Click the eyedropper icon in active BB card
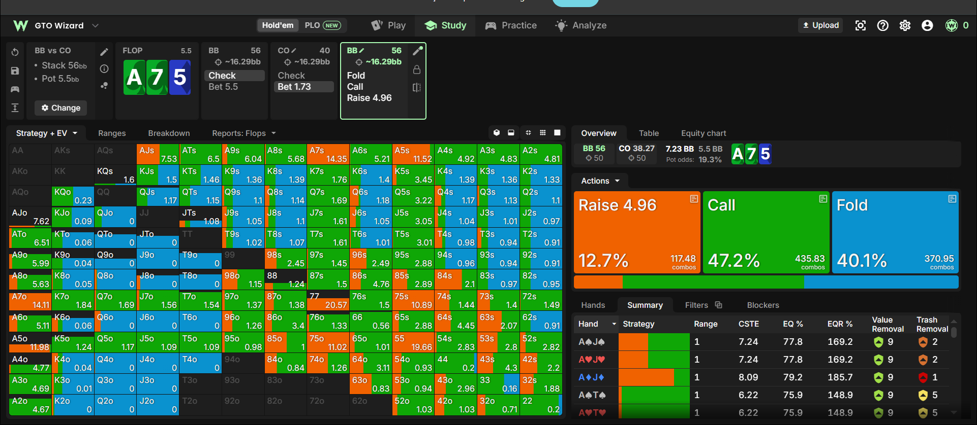This screenshot has width=977, height=425. [x=417, y=51]
